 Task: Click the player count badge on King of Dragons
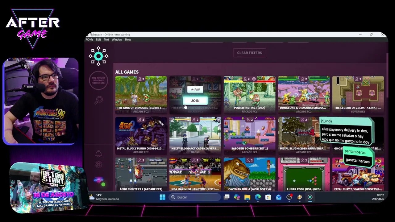pyautogui.click(x=141, y=79)
